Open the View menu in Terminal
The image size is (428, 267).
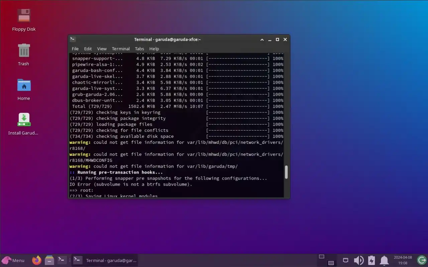[102, 49]
